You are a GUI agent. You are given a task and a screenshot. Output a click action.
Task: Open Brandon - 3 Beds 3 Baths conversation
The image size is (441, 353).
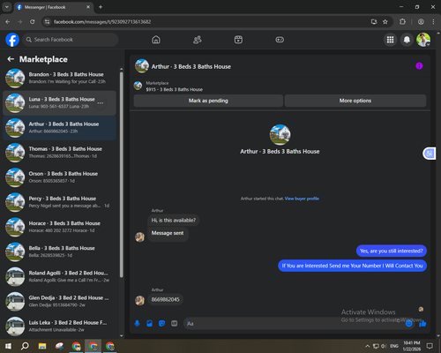click(59, 78)
